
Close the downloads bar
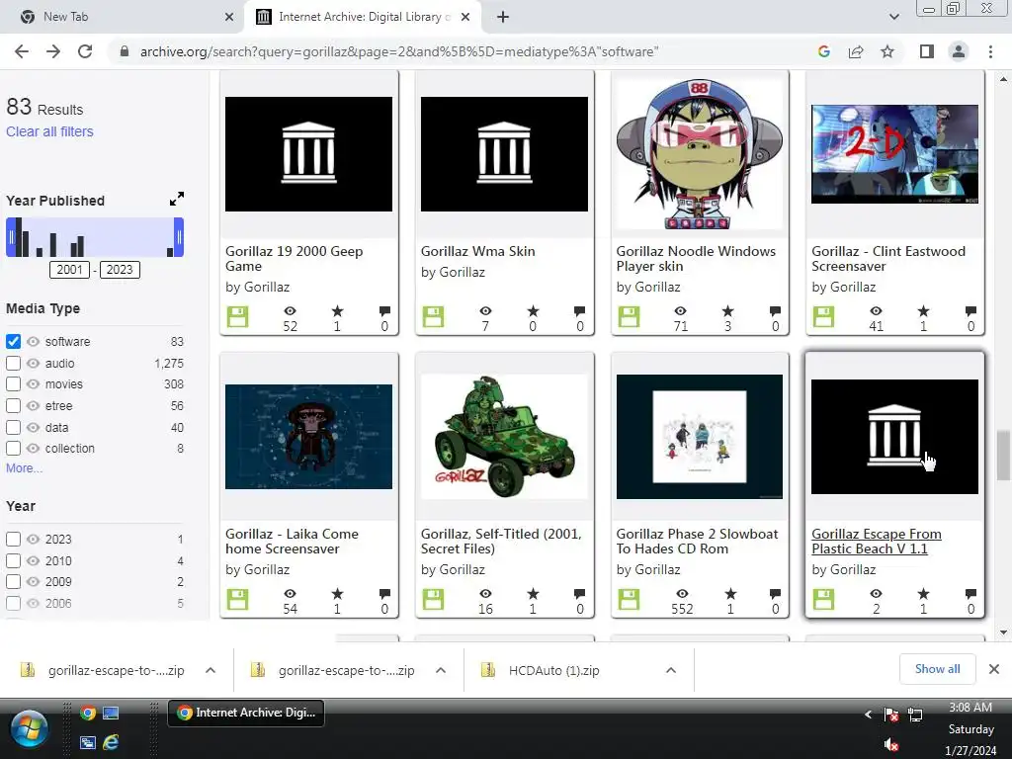click(x=994, y=669)
